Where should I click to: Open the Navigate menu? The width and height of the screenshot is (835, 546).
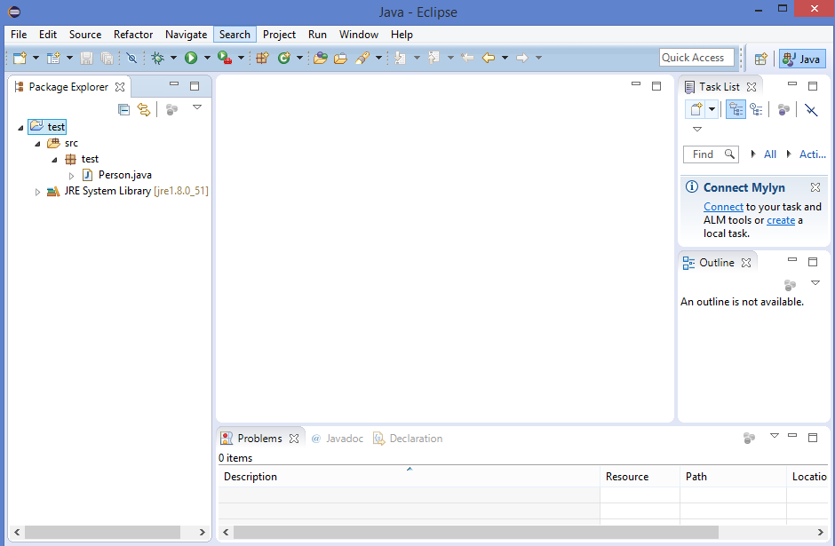(x=186, y=35)
